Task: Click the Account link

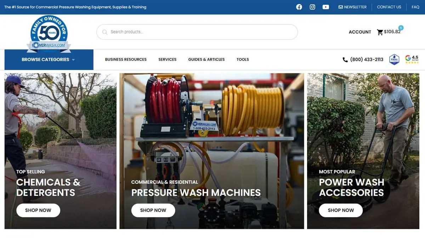Action: [x=360, y=32]
